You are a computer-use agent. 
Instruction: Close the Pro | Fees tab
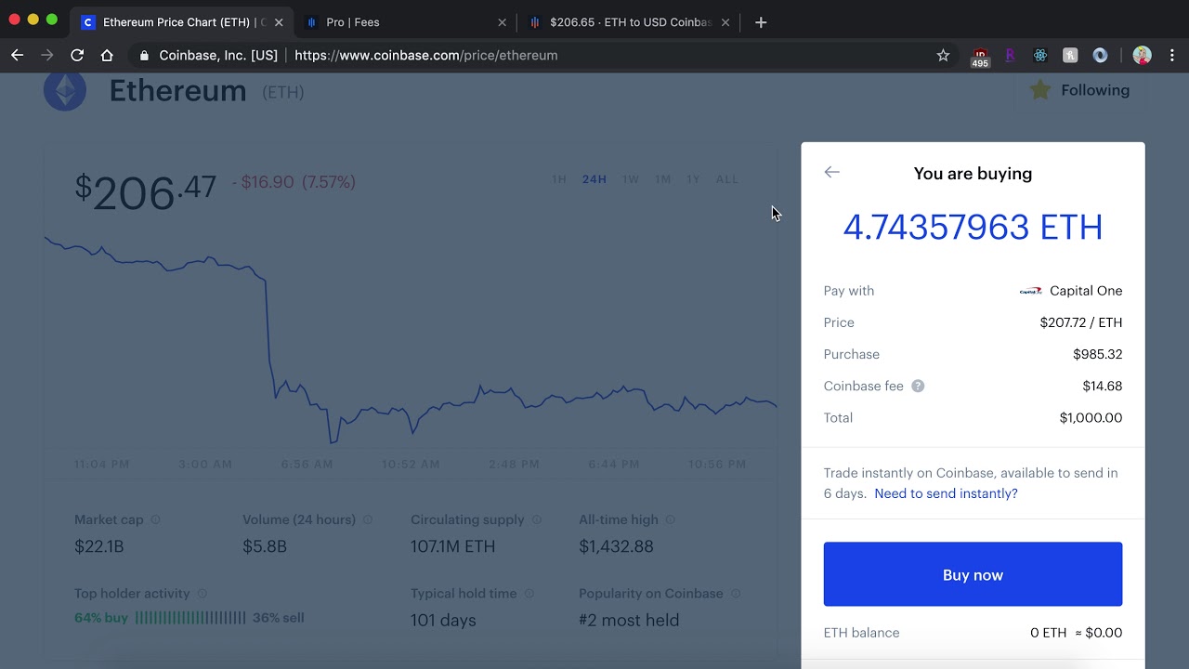click(503, 22)
